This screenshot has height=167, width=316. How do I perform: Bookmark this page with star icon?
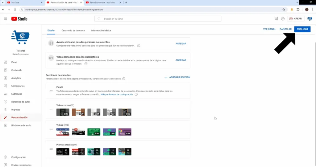coord(284,10)
